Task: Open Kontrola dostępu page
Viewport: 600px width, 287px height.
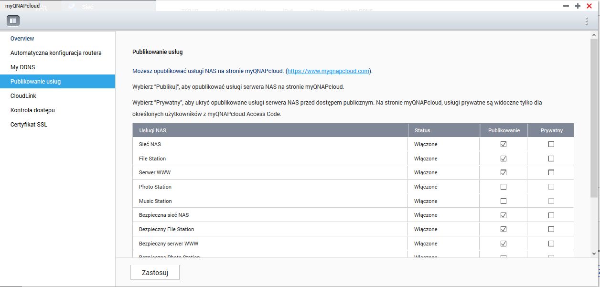Action: tap(58, 110)
